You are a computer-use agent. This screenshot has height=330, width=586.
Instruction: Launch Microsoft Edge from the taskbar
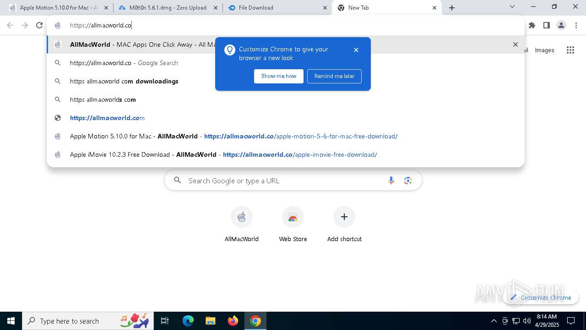click(188, 321)
